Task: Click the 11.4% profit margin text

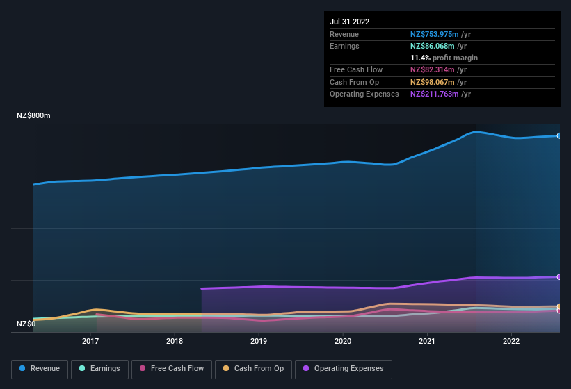Action: [444, 58]
